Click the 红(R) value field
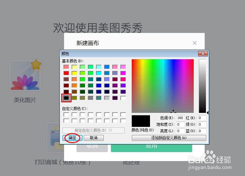245x176 pixels. [x=202, y=118]
